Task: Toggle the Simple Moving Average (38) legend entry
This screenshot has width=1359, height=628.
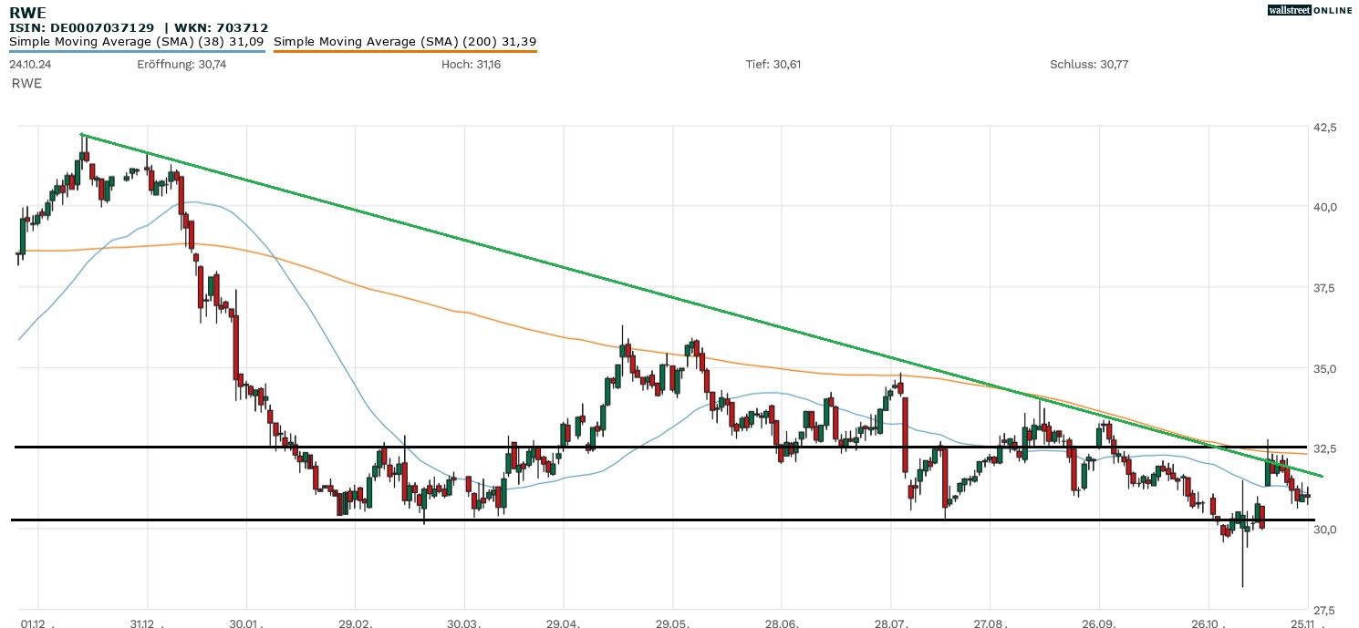Action: [x=137, y=41]
